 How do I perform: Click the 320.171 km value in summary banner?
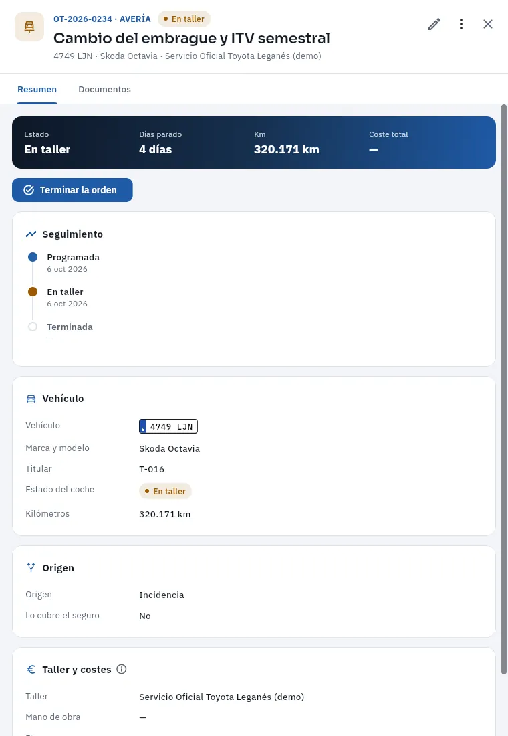click(287, 150)
